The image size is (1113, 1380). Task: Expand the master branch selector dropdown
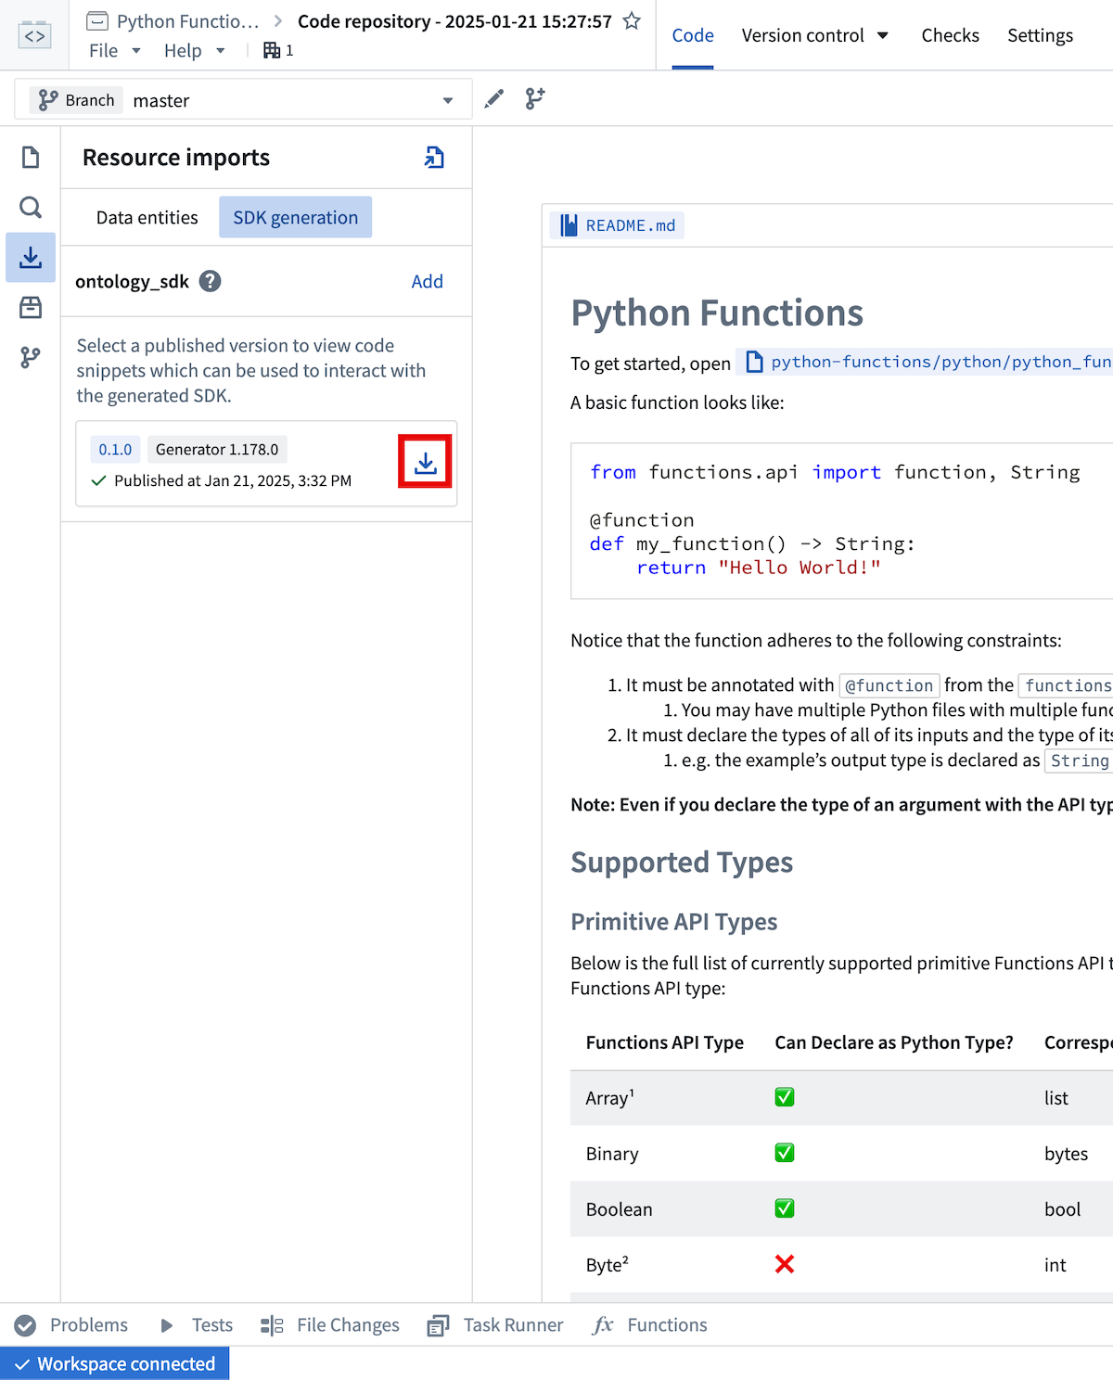(x=243, y=99)
